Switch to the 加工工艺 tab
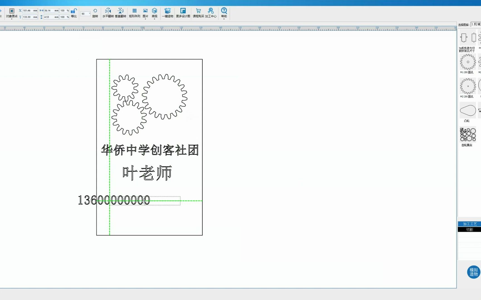The image size is (481, 300). (x=470, y=224)
